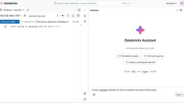
Task: Click Create a scratchpad code cell
Action: 140,62
